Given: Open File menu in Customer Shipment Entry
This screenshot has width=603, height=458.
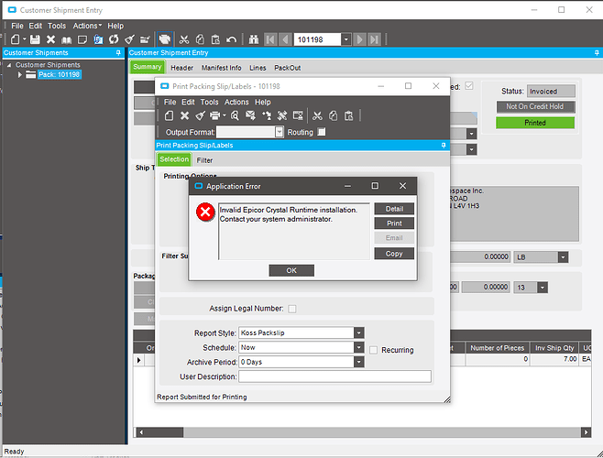Looking at the screenshot, I should 17,26.
